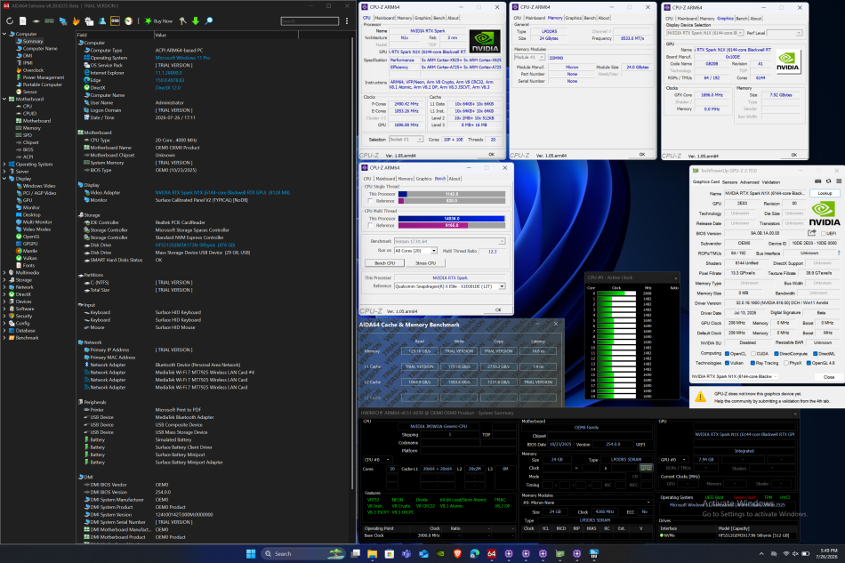Click the GPU-Z refresh icon
This screenshot has height=563, width=845.
(x=828, y=181)
